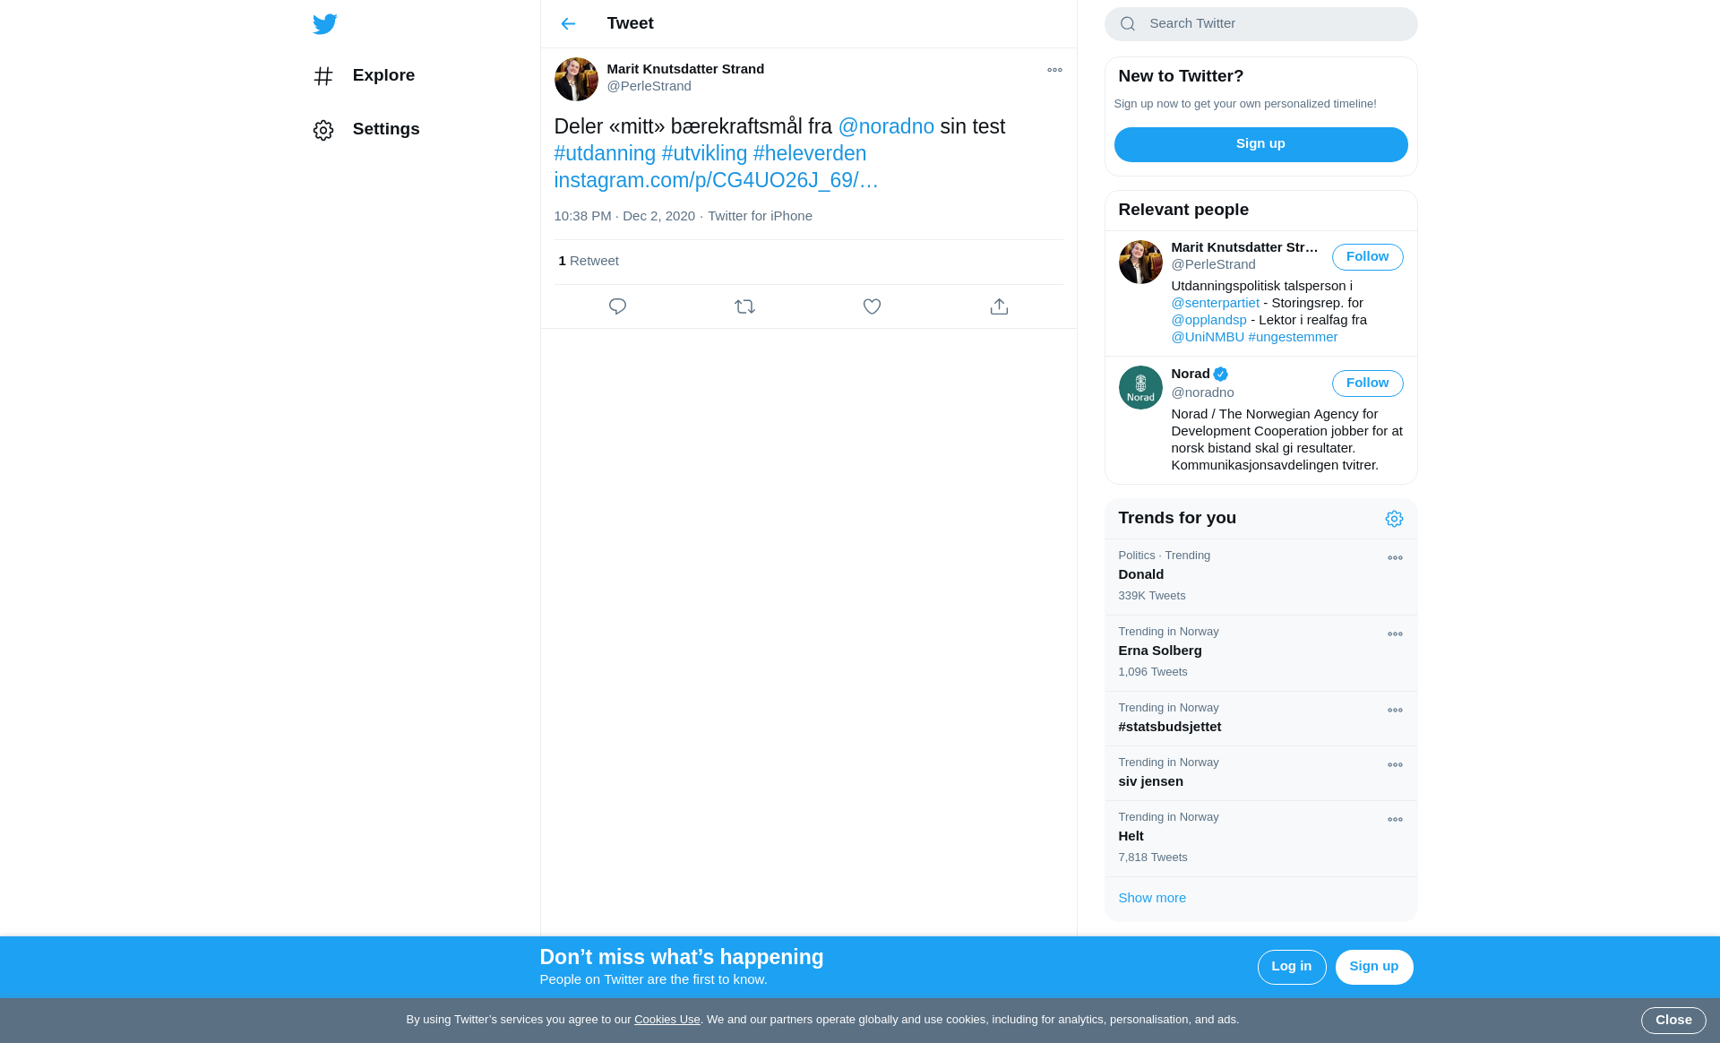1720x1043 pixels.
Task: Go back using the arrow icon
Action: click(x=568, y=24)
